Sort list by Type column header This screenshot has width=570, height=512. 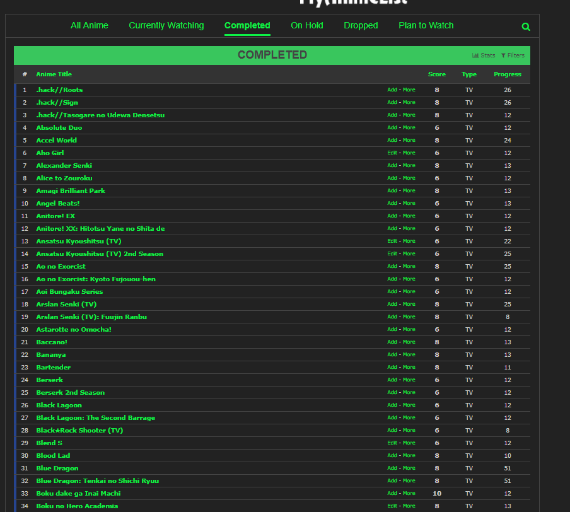click(x=469, y=74)
